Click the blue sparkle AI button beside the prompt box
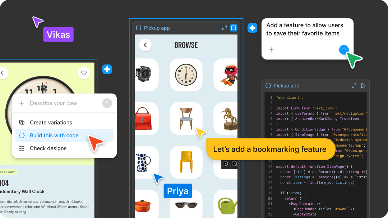 (253, 28)
